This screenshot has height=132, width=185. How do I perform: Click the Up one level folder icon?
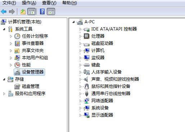(x=23, y=12)
